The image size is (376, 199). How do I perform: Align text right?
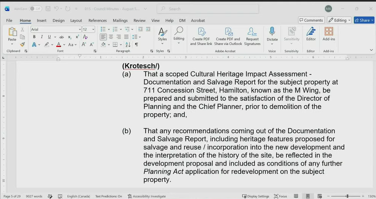pos(119,37)
